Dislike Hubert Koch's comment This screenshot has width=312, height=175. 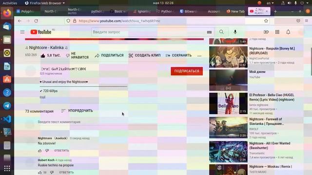point(52,173)
